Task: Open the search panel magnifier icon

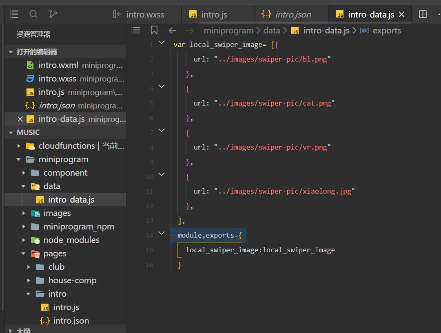Action: (33, 14)
